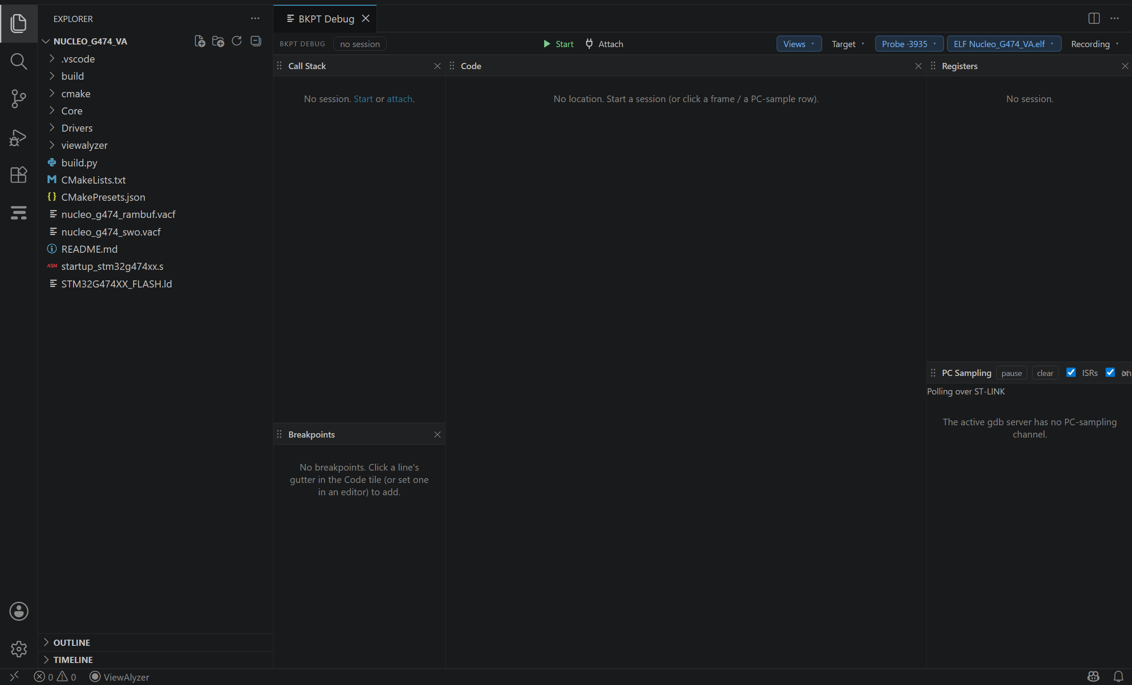
Task: Click pause in PC Sampling
Action: (1012, 373)
